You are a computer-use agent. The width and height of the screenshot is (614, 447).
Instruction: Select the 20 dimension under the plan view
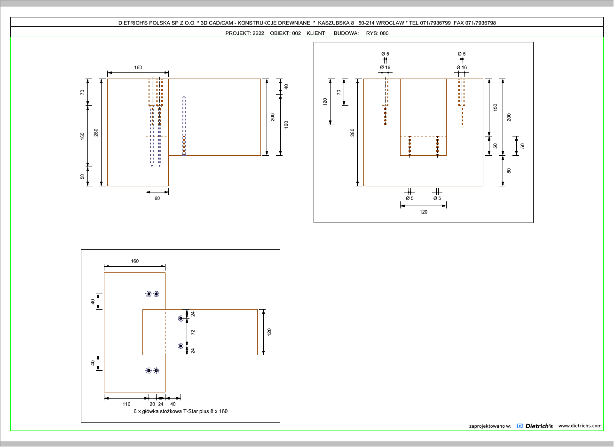(x=152, y=404)
